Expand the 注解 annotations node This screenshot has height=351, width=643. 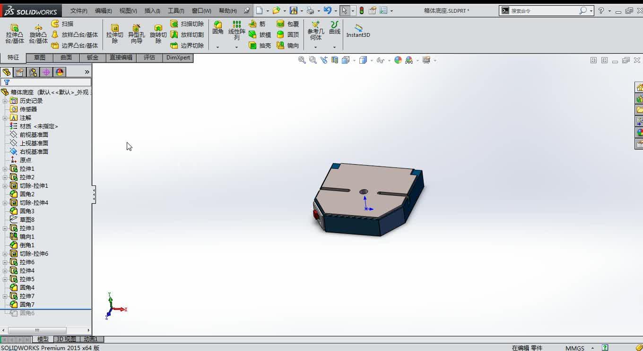click(5, 118)
